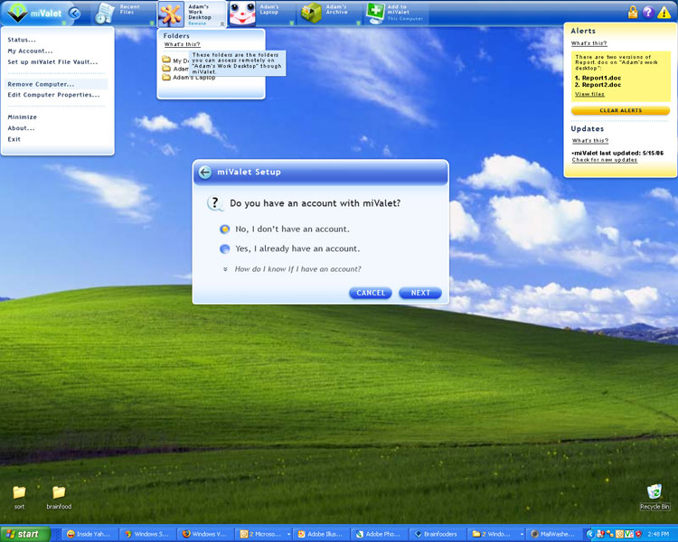Open the Recent Files icon
Screen dimensions: 678x542
click(105, 14)
